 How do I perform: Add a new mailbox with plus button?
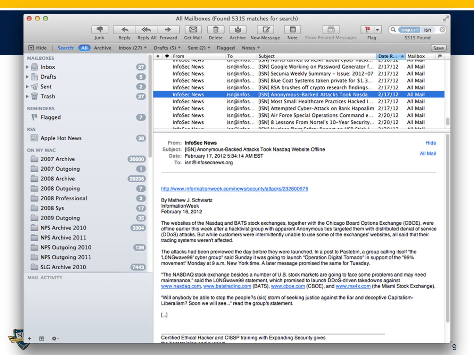coord(30,339)
